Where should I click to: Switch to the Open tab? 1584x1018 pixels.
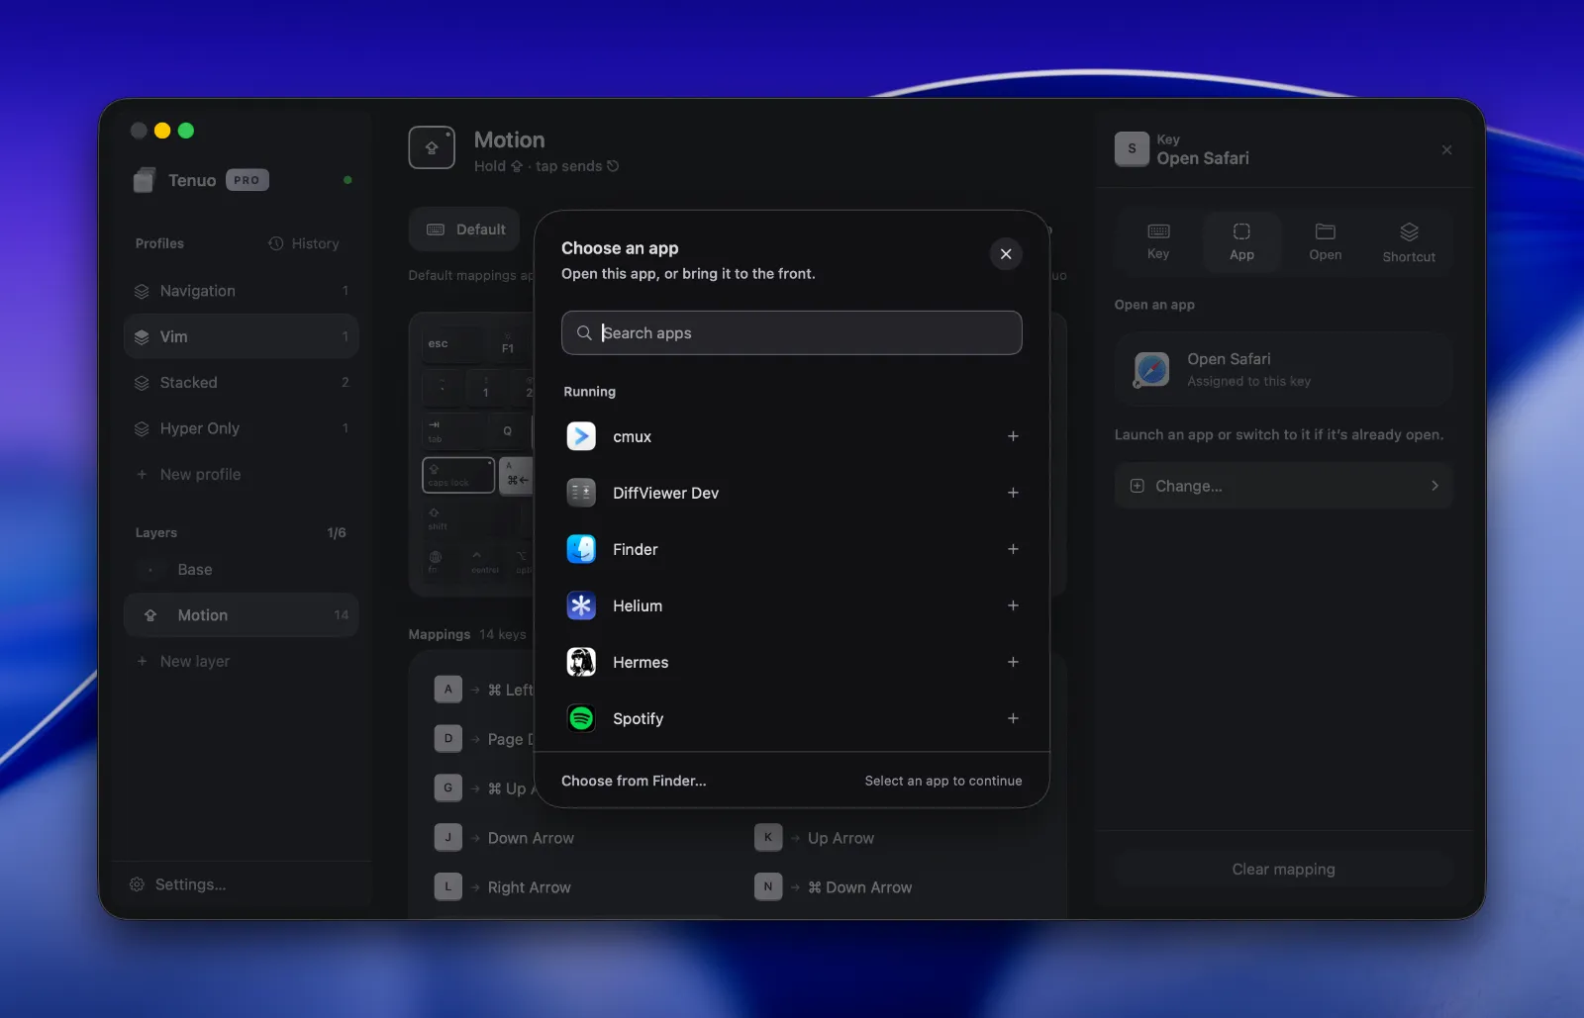(1326, 241)
